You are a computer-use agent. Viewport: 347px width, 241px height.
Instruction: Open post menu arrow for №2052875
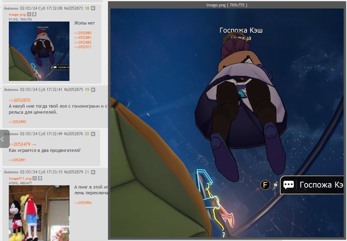pyautogui.click(x=93, y=89)
